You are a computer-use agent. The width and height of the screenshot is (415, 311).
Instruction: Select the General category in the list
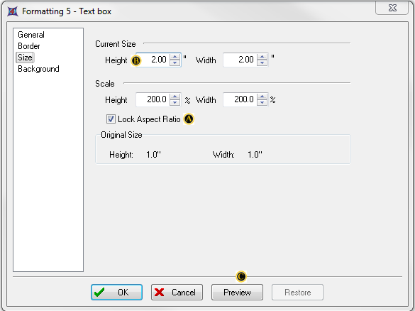(31, 35)
